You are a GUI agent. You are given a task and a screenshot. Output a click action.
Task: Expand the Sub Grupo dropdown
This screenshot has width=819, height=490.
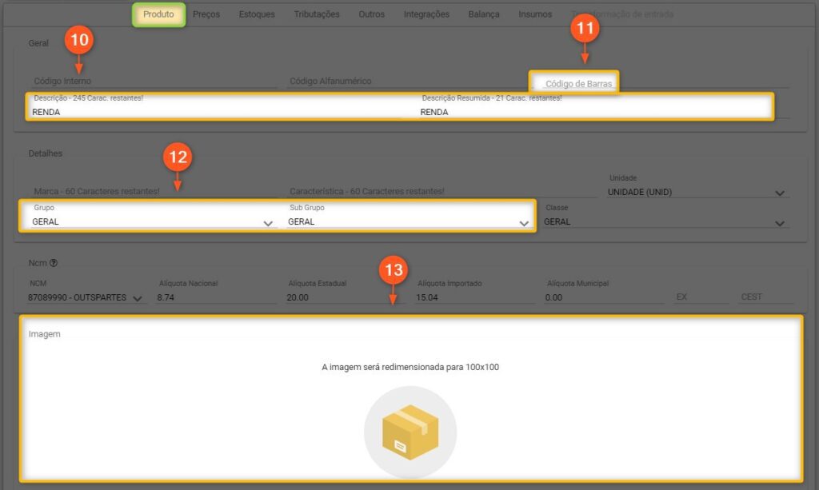[x=524, y=224]
